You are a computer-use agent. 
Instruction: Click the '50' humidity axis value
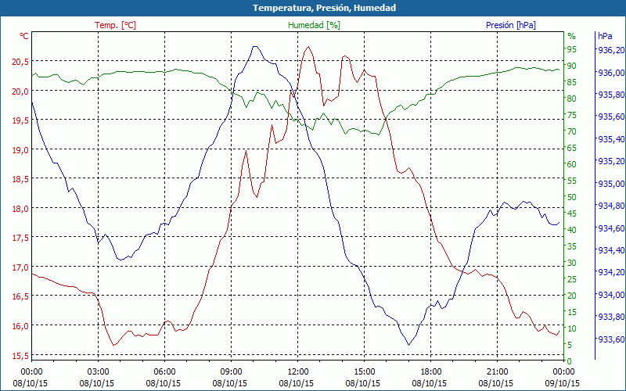click(572, 197)
